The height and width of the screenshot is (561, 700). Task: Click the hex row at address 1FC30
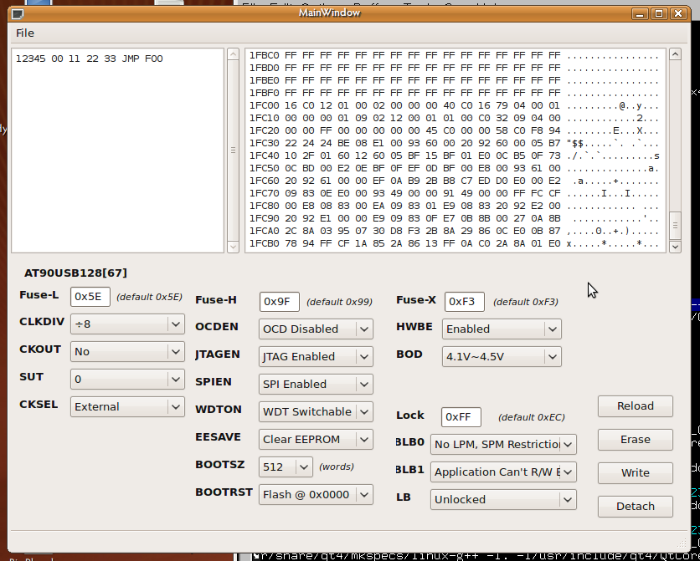pos(454,143)
